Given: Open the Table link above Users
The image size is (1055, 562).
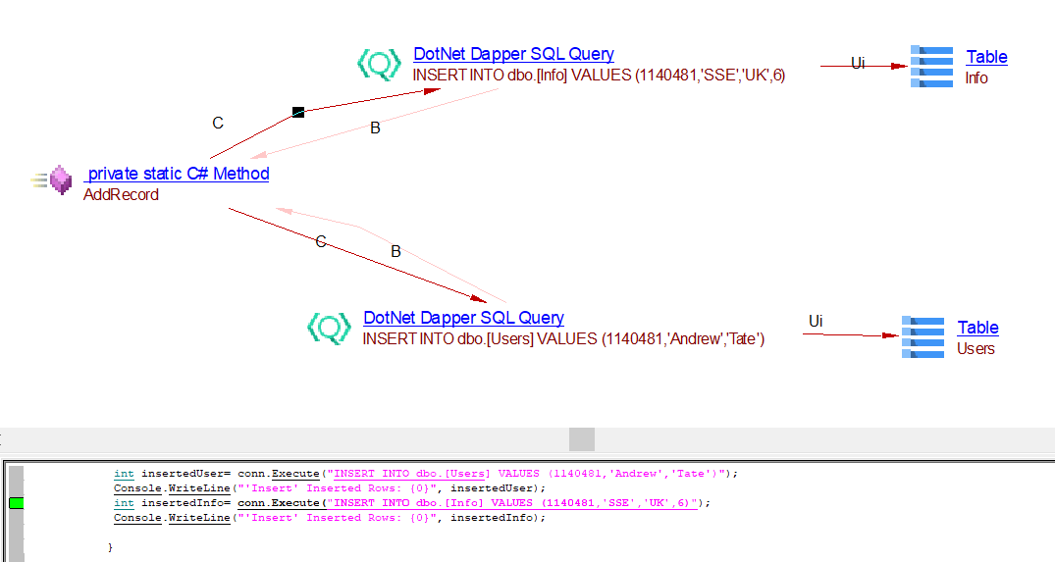Looking at the screenshot, I should 977,328.
